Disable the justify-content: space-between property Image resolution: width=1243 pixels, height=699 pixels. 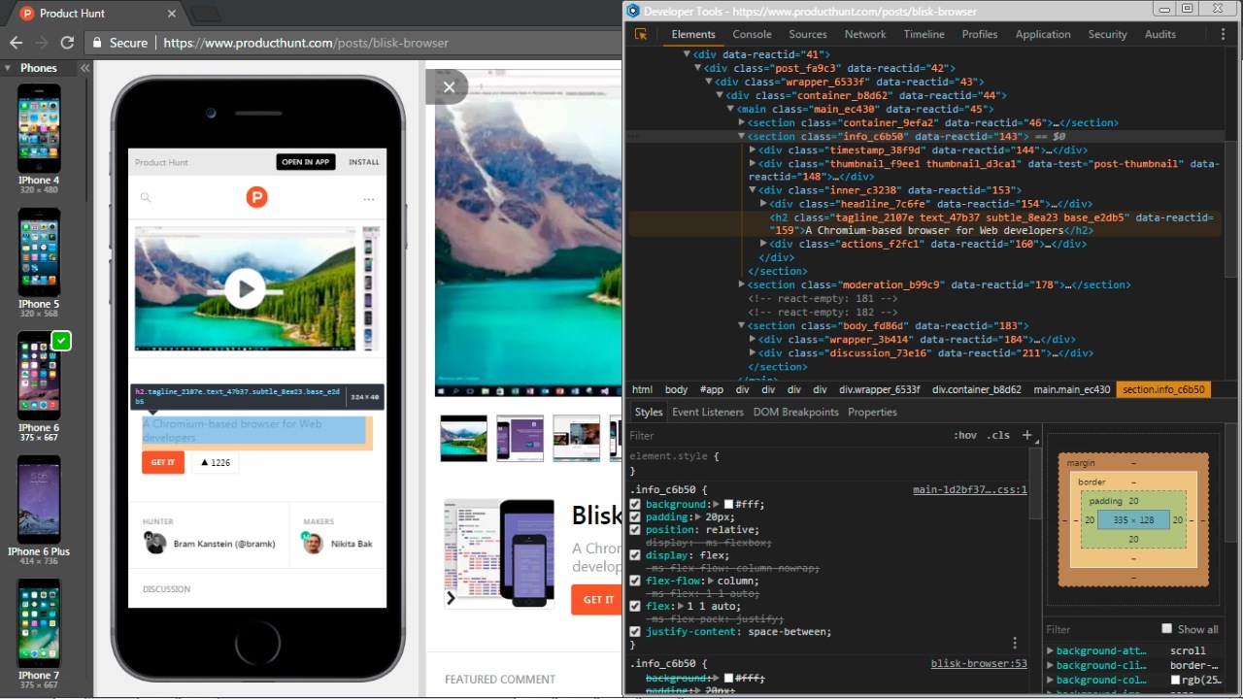634,631
